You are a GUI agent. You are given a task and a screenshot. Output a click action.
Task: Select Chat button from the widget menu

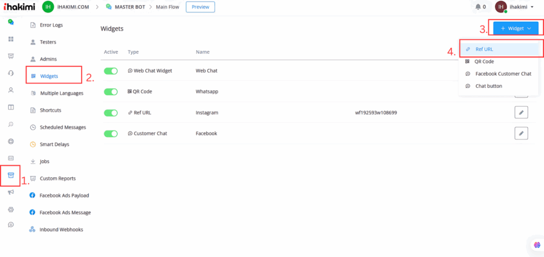488,86
